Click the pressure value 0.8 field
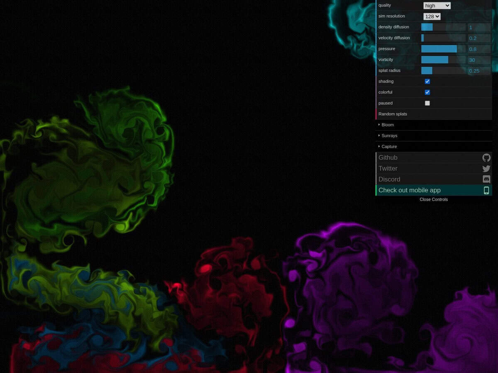This screenshot has width=498, height=373. point(479,49)
